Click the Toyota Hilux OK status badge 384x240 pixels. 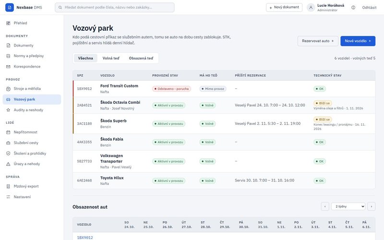tap(320, 181)
